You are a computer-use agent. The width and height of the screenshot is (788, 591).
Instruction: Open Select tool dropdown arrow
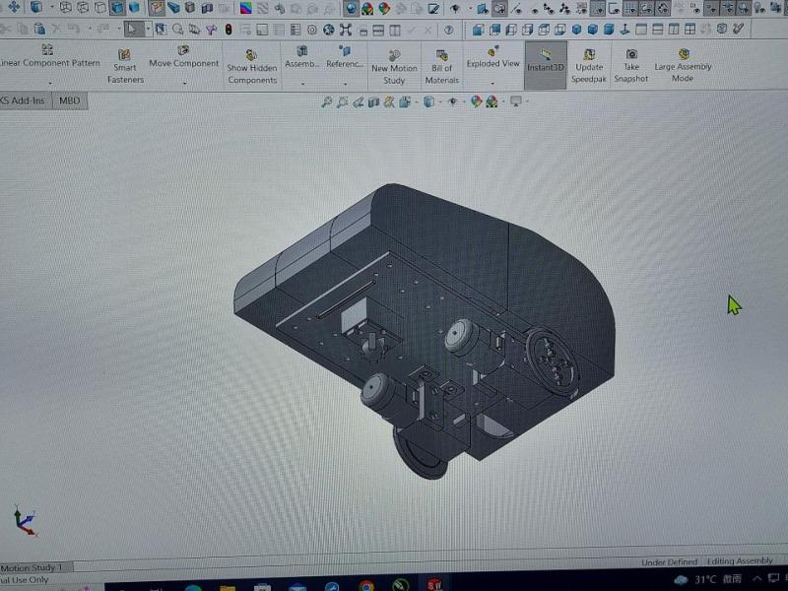(149, 30)
